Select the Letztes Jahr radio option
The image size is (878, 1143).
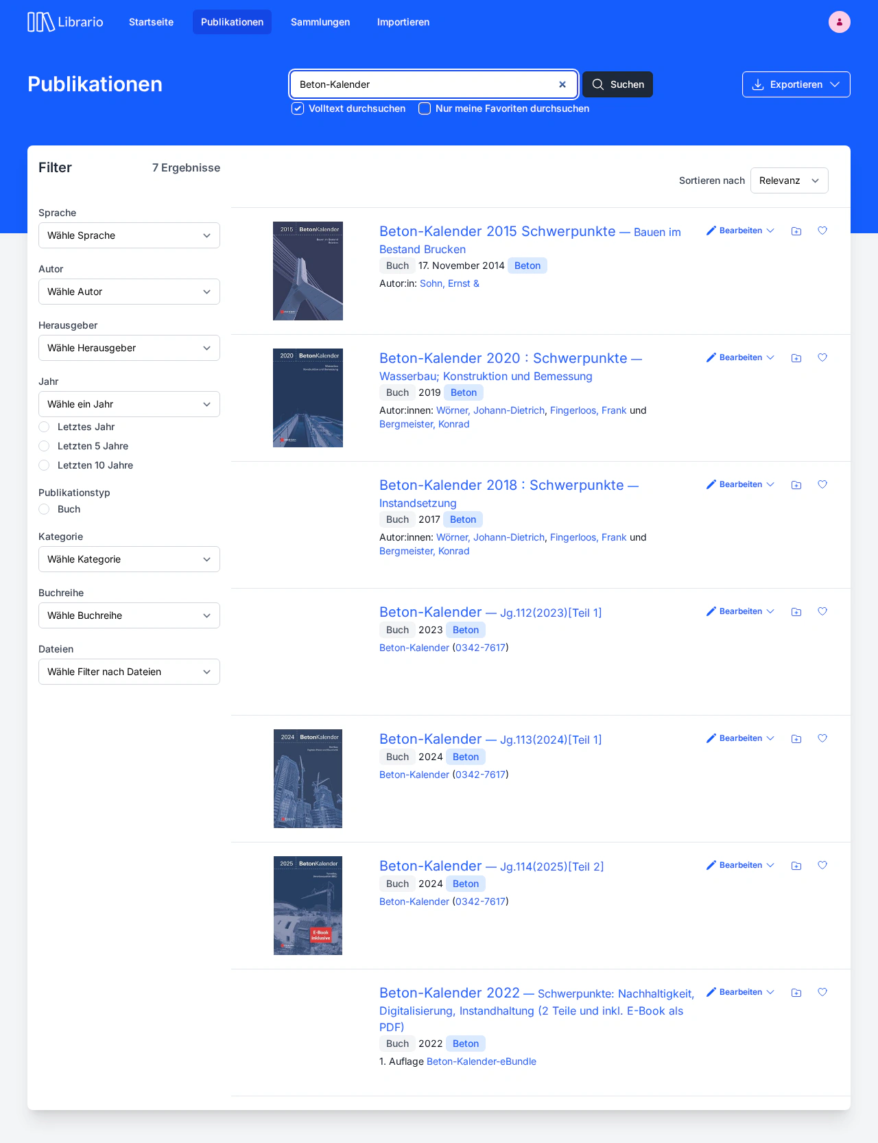click(x=44, y=427)
